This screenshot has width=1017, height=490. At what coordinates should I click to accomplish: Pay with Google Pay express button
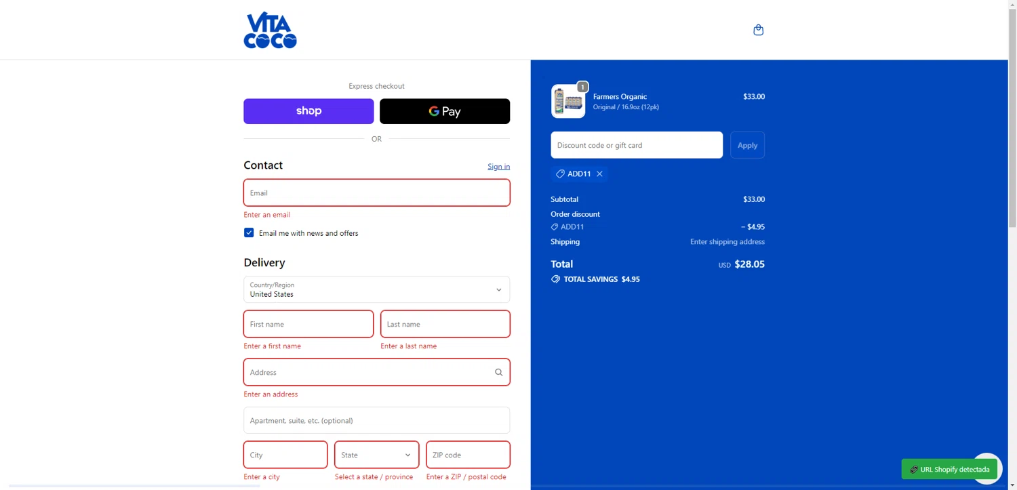445,111
